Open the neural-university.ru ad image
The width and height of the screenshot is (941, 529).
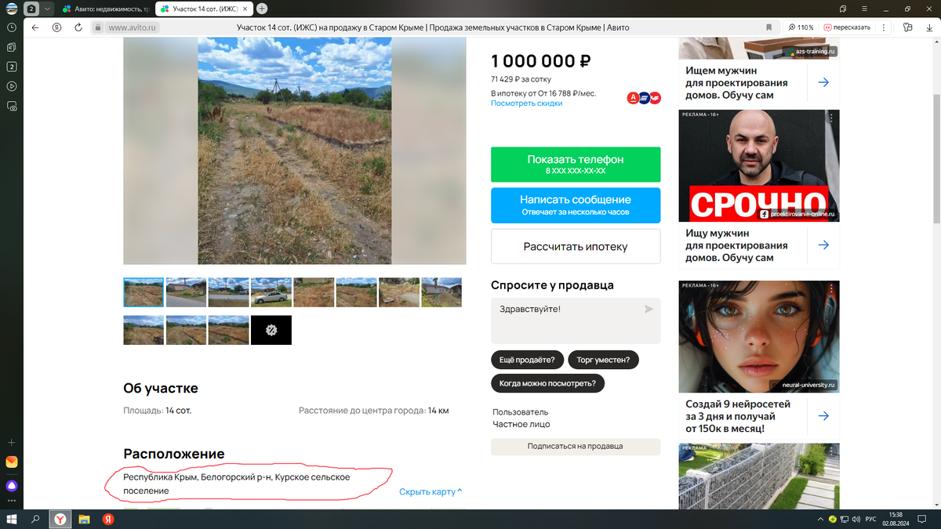click(758, 336)
